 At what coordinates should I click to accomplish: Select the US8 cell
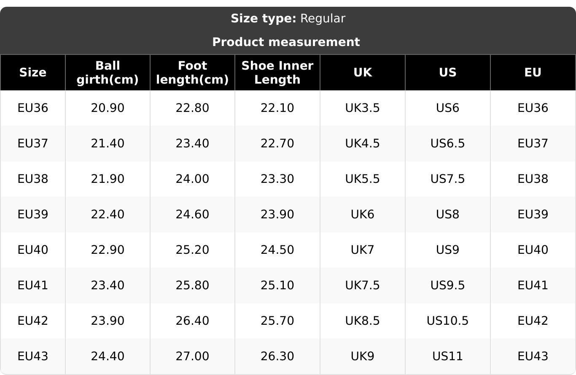click(x=447, y=215)
